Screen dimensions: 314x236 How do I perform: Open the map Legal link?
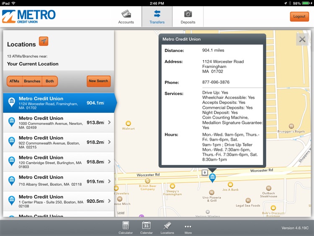[x=121, y=213]
